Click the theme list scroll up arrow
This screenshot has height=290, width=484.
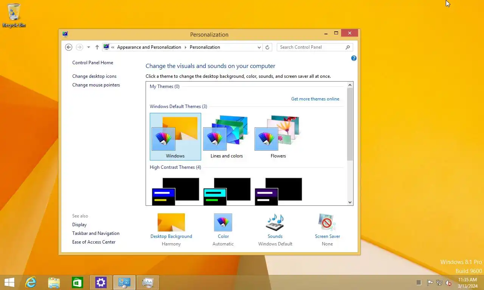(x=350, y=85)
